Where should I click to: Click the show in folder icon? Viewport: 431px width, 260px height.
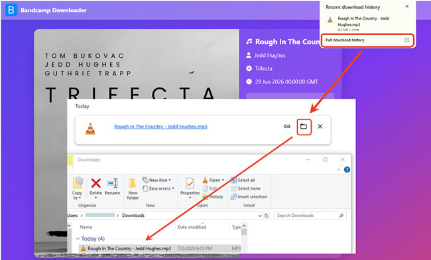click(x=304, y=127)
